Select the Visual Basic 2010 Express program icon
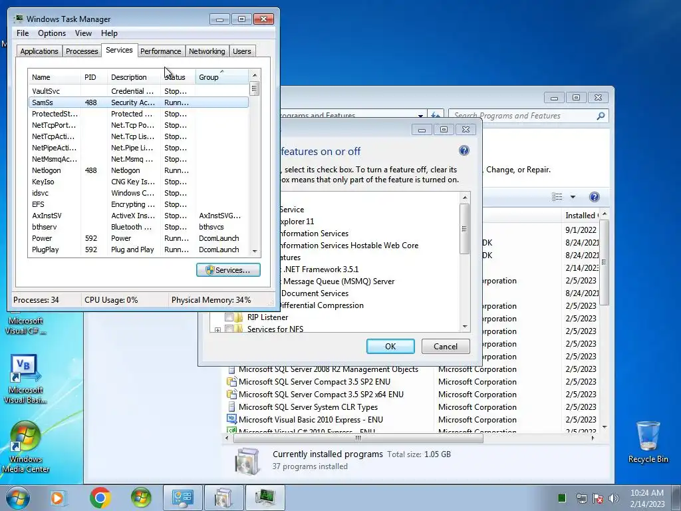 (x=231, y=419)
